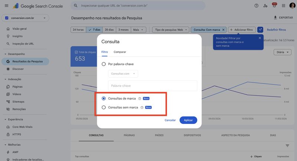
Task: Expand the Diária granularity dropdown
Action: (282, 52)
